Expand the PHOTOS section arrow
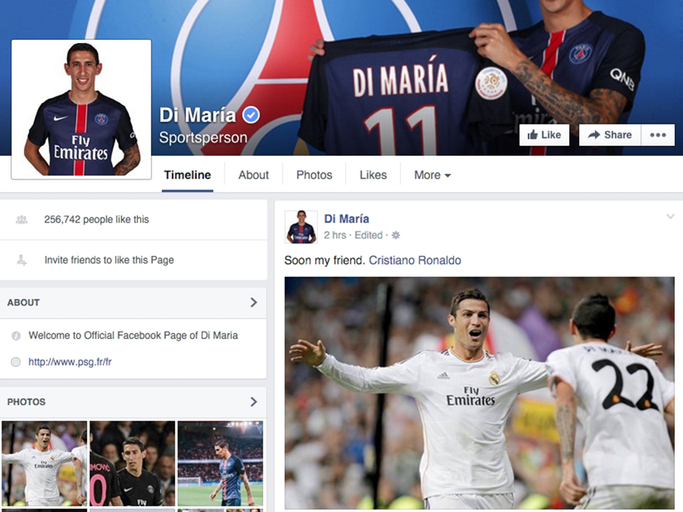 click(254, 402)
